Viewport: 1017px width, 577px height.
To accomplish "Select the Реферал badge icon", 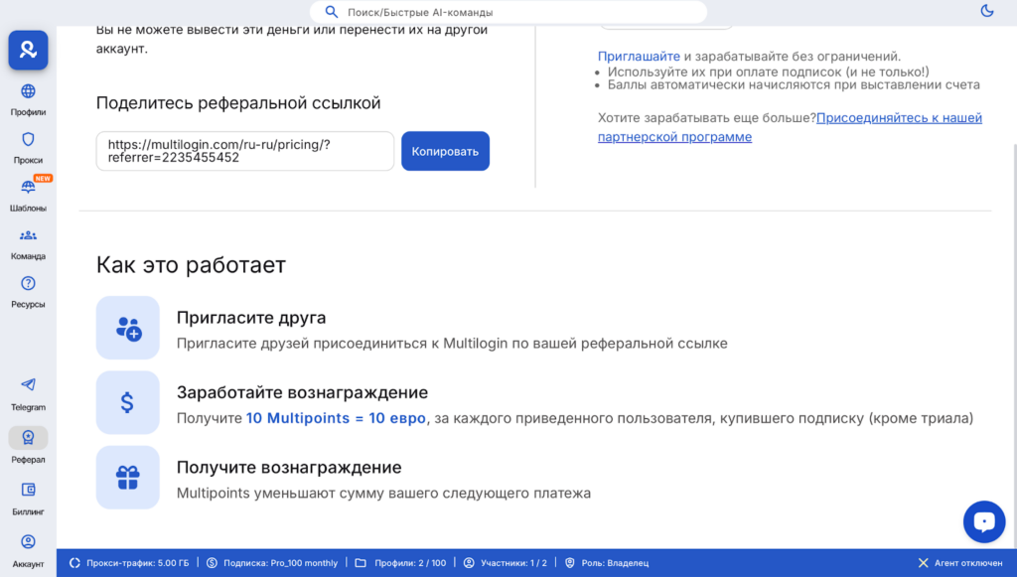I will 28,438.
